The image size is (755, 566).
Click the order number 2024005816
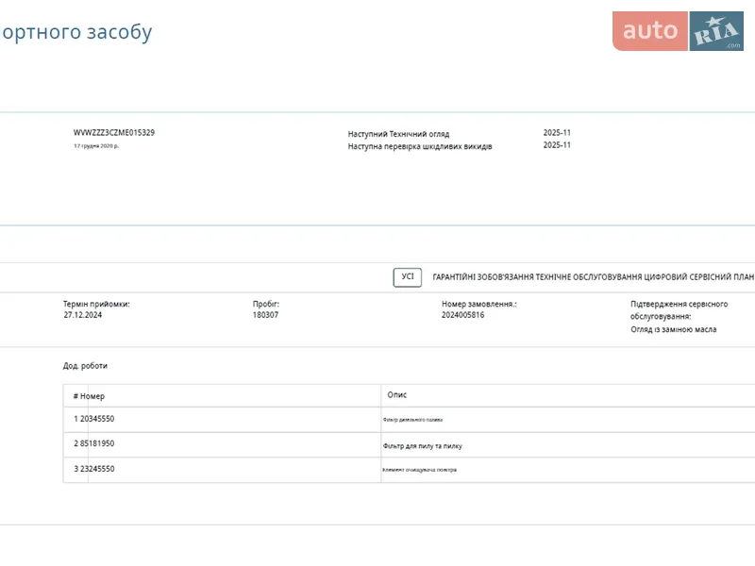(x=462, y=315)
